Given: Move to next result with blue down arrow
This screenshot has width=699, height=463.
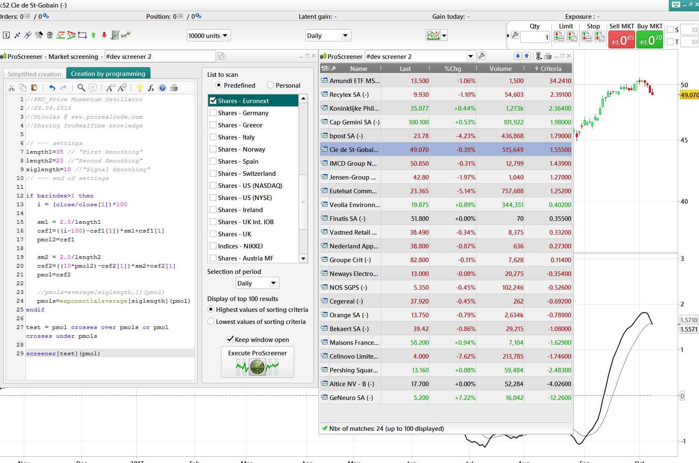Looking at the screenshot, I should 518,56.
